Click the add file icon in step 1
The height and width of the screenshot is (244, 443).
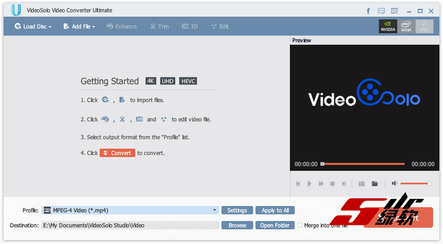[122, 100]
